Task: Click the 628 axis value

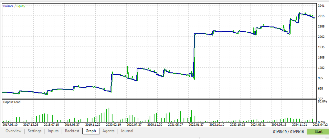Action: click(x=321, y=88)
